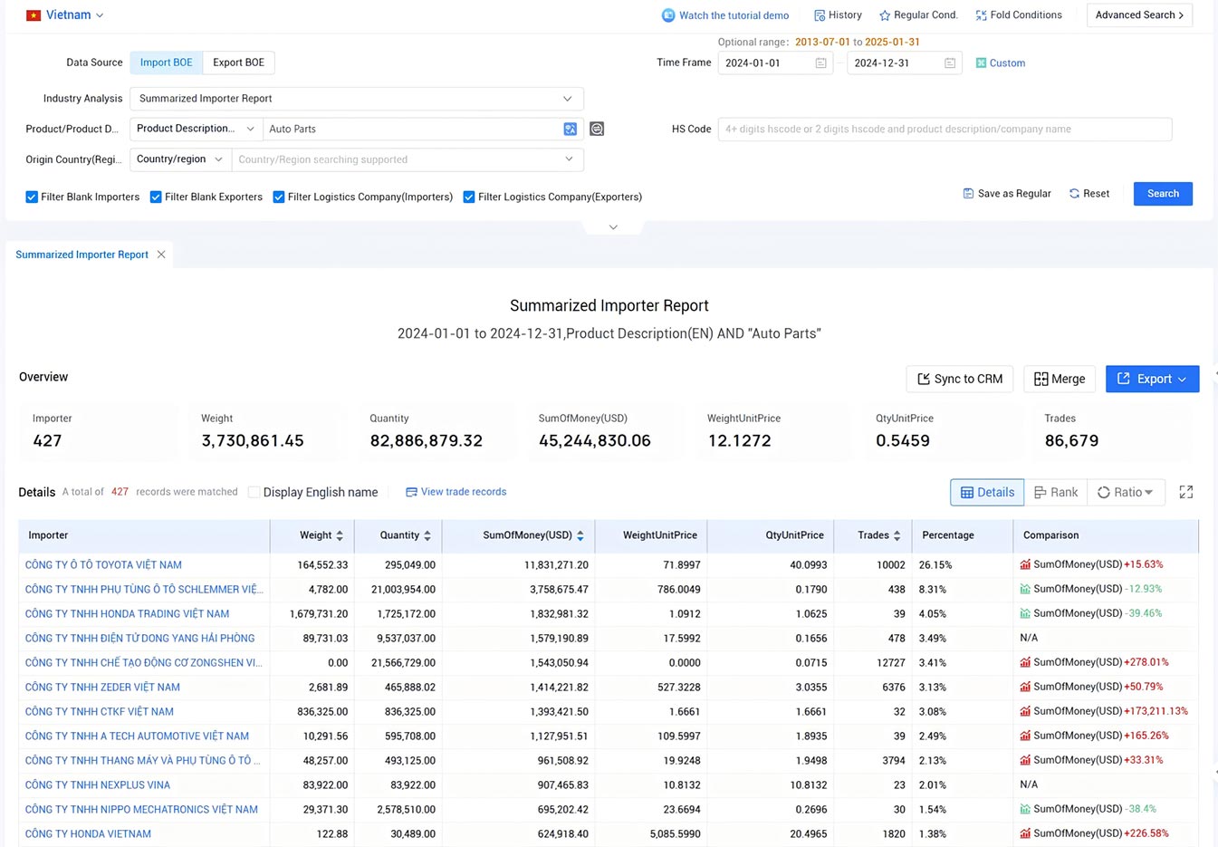Click the fullscreen expand icon

click(1186, 492)
